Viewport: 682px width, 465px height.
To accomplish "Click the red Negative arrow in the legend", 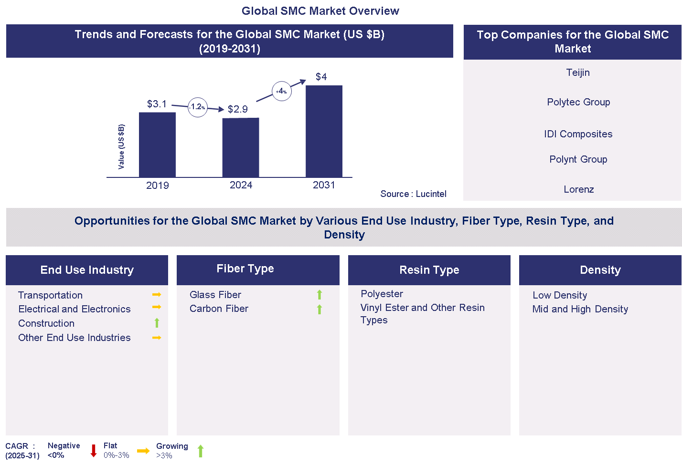I will 94,451.
